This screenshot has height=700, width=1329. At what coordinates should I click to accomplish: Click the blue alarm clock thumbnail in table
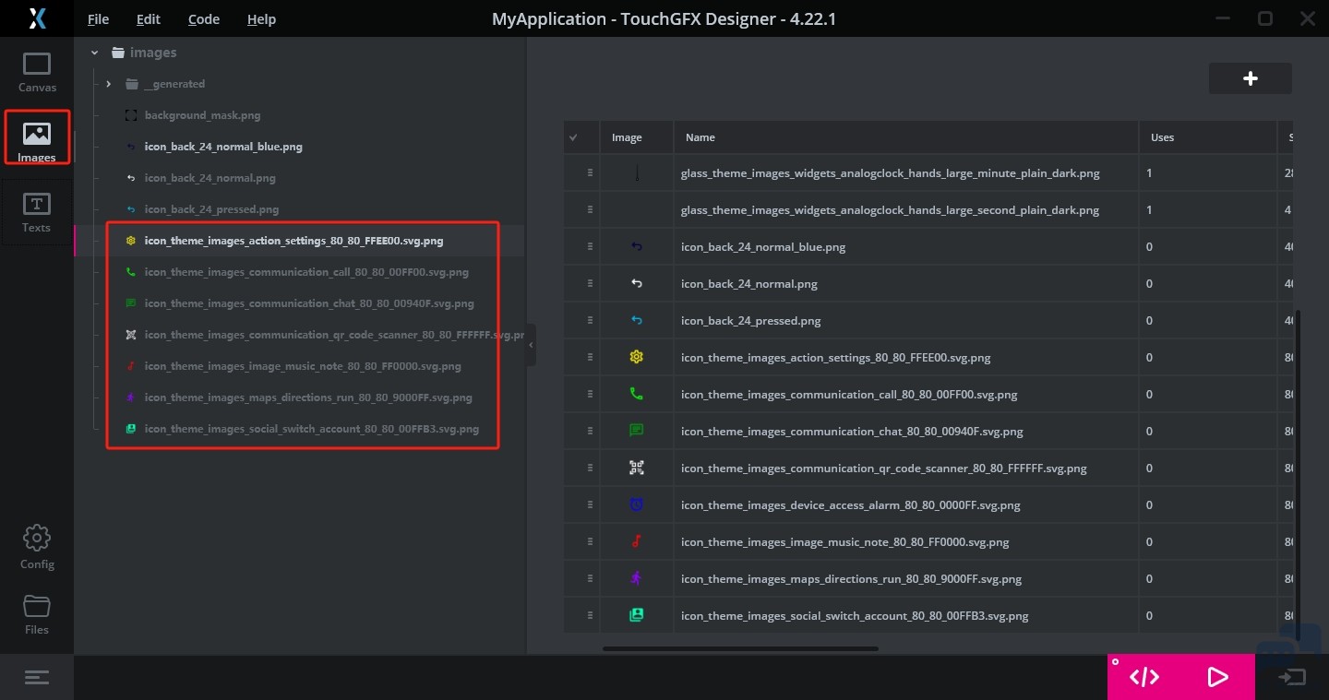coord(636,504)
